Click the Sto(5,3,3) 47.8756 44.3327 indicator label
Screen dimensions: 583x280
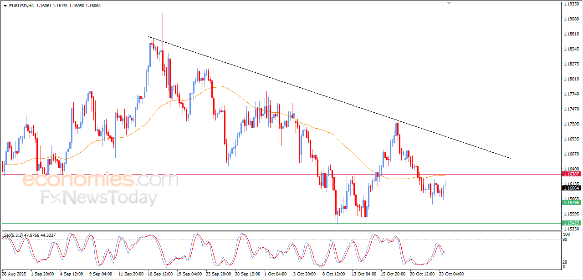click(30, 235)
